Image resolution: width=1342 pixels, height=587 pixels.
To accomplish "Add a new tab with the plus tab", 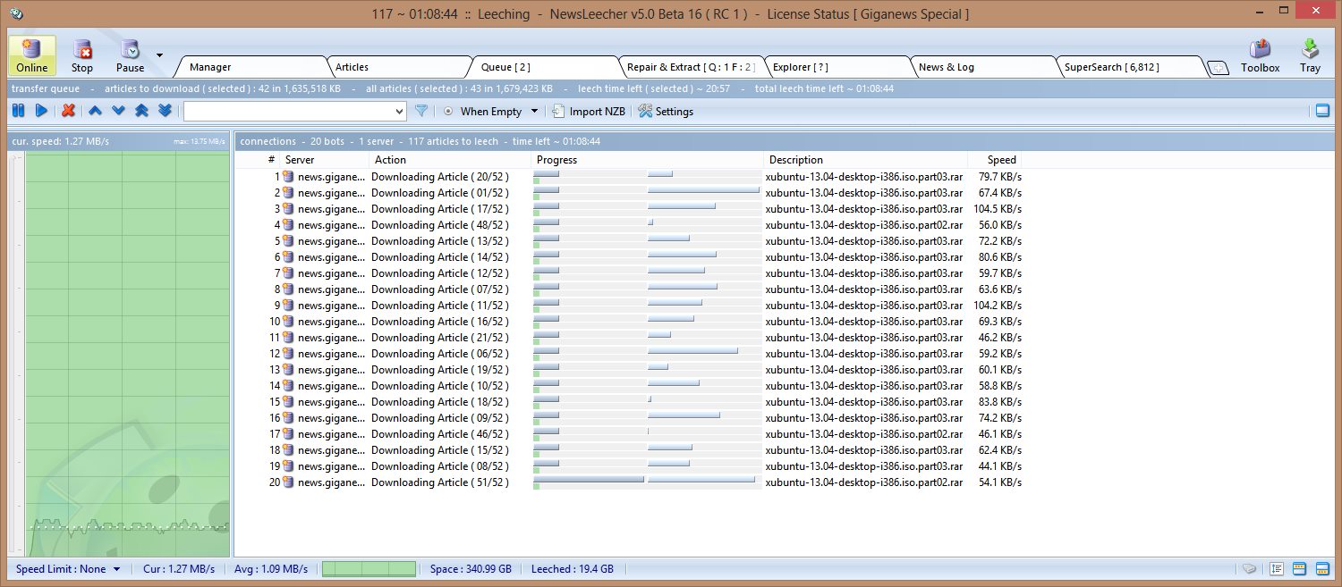I will pos(1218,68).
